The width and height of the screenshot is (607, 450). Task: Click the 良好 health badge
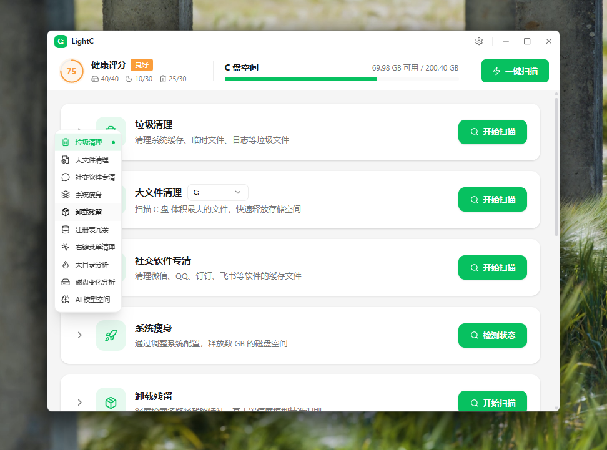click(x=142, y=65)
